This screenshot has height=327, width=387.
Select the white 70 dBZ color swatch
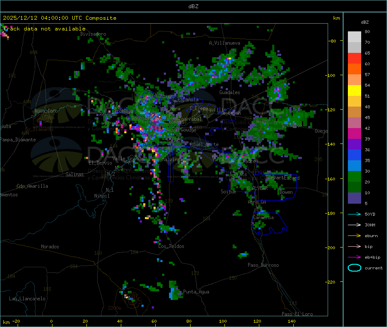pos(354,37)
